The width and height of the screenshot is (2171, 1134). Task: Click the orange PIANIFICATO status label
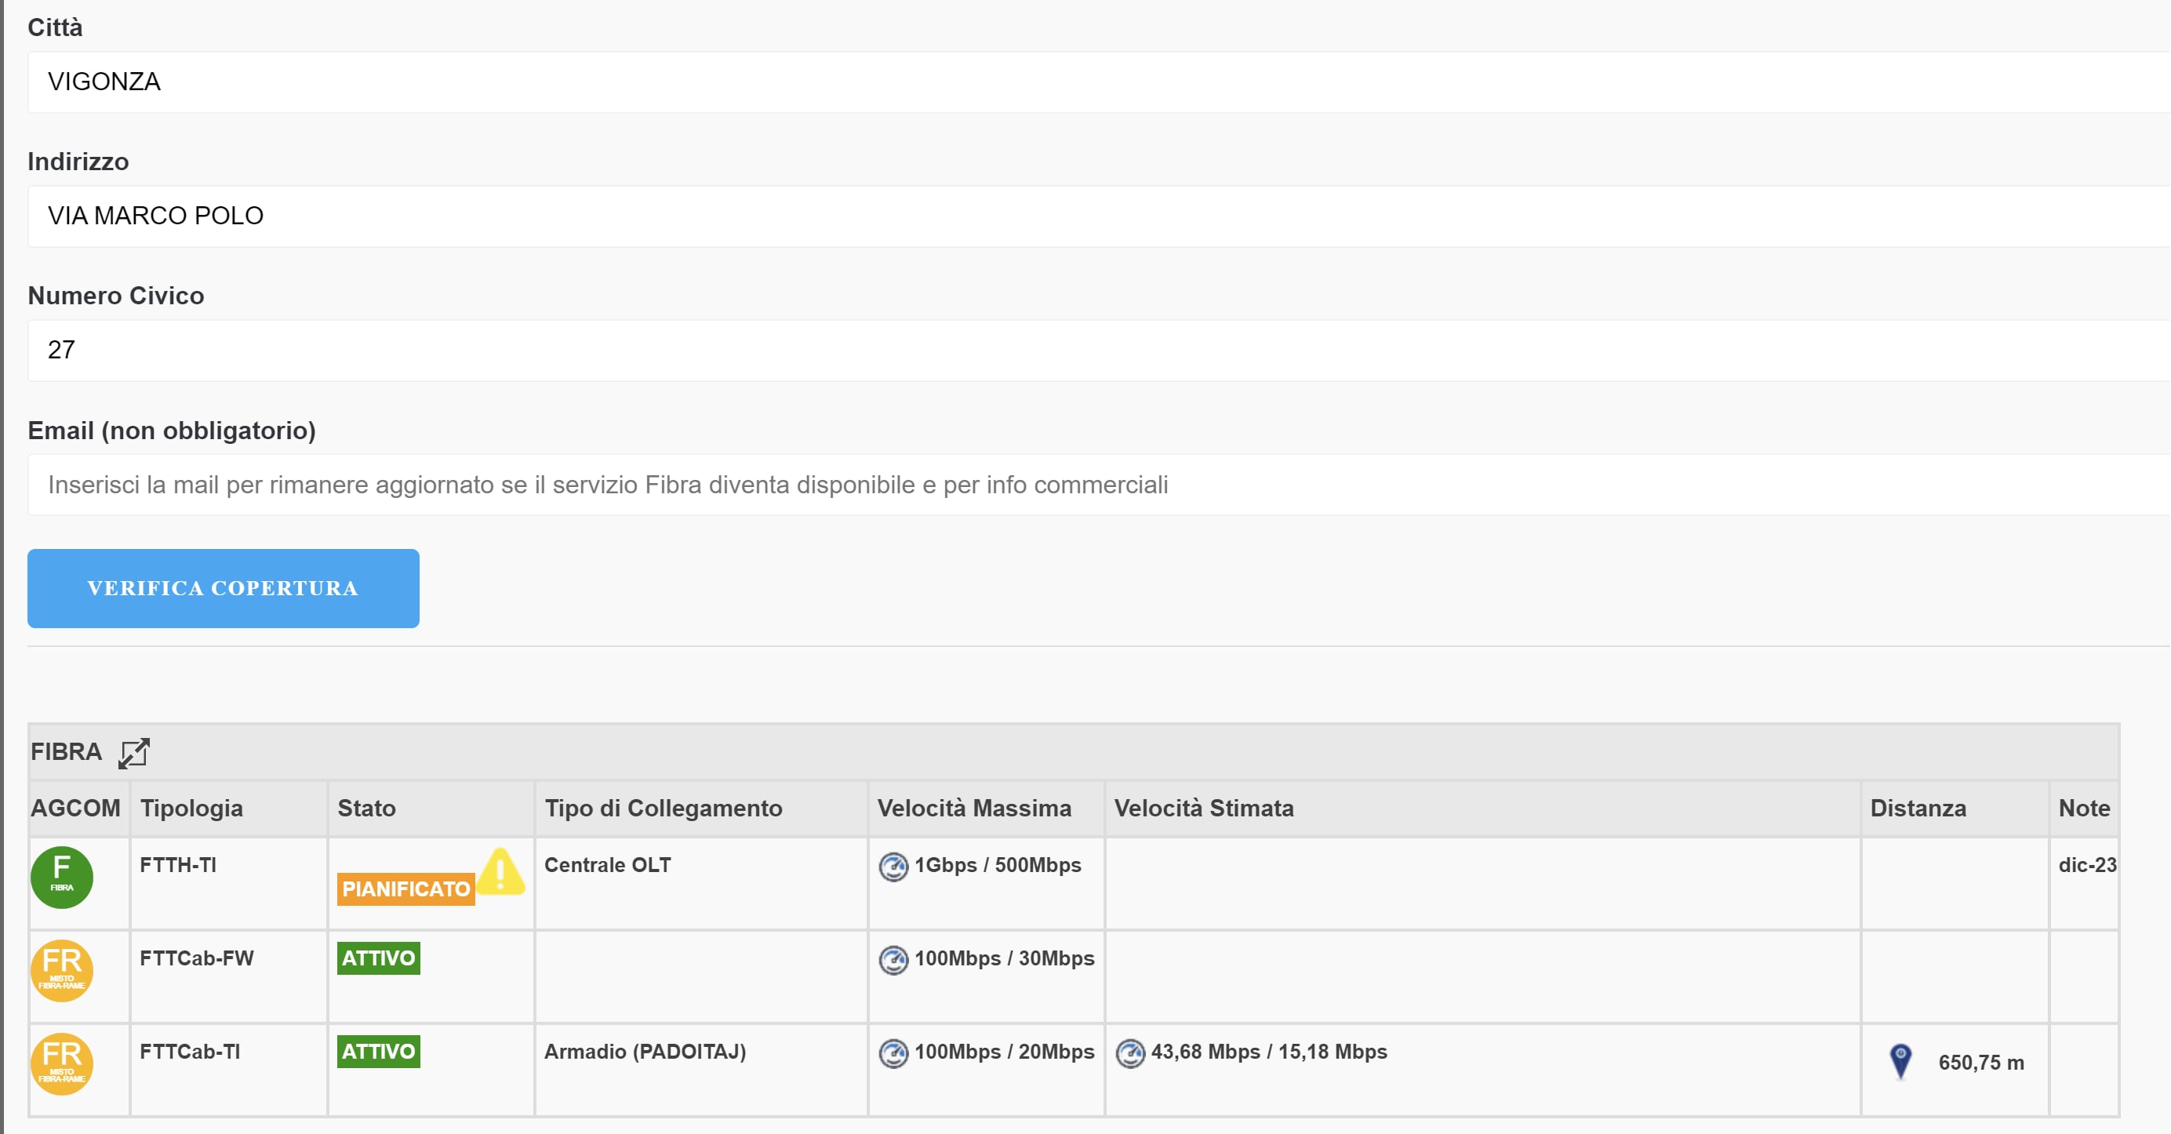pyautogui.click(x=405, y=889)
